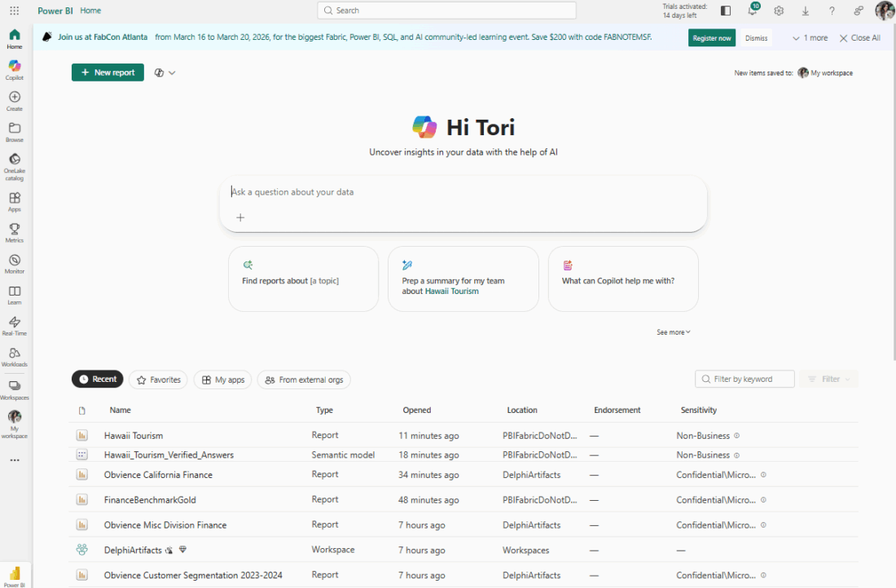
Task: Expand the '1 more' notifications chevron
Action: point(810,38)
